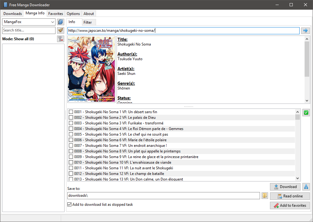This screenshot has width=313, height=222.
Task: Click the Save to path field
Action: click(163, 195)
